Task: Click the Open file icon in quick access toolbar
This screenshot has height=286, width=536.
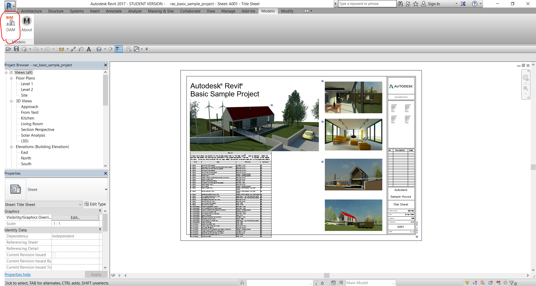Action: [x=8, y=49]
